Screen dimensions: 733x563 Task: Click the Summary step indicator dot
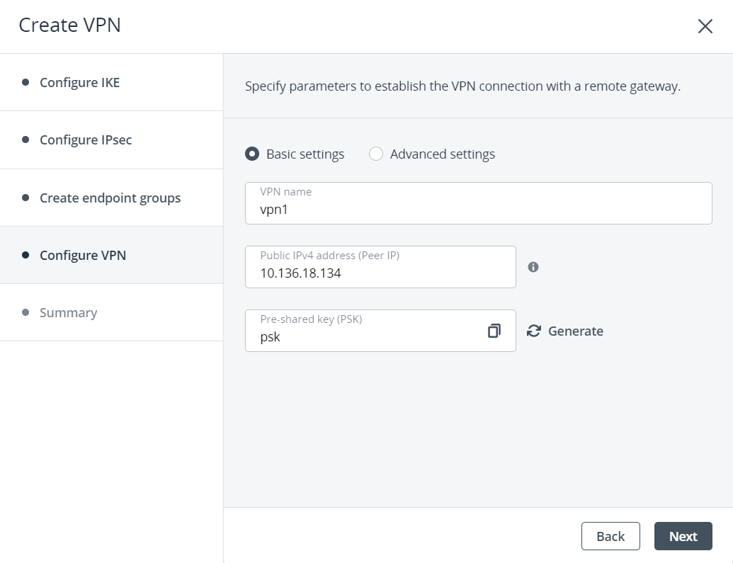click(25, 312)
